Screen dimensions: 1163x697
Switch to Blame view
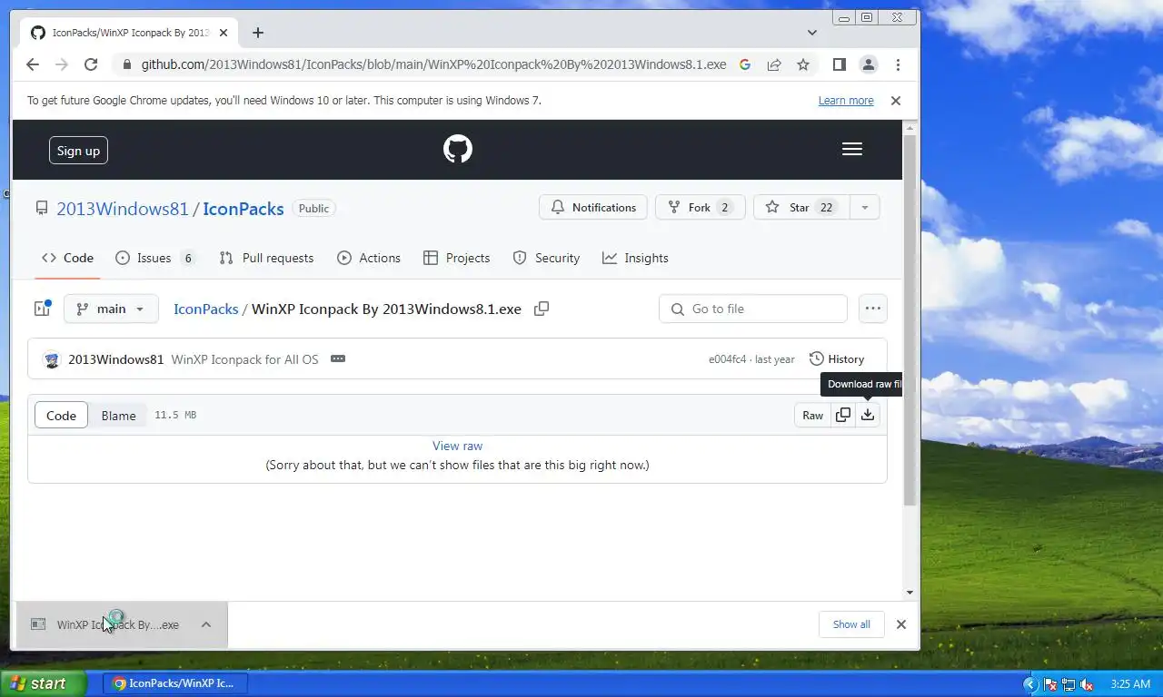(118, 416)
